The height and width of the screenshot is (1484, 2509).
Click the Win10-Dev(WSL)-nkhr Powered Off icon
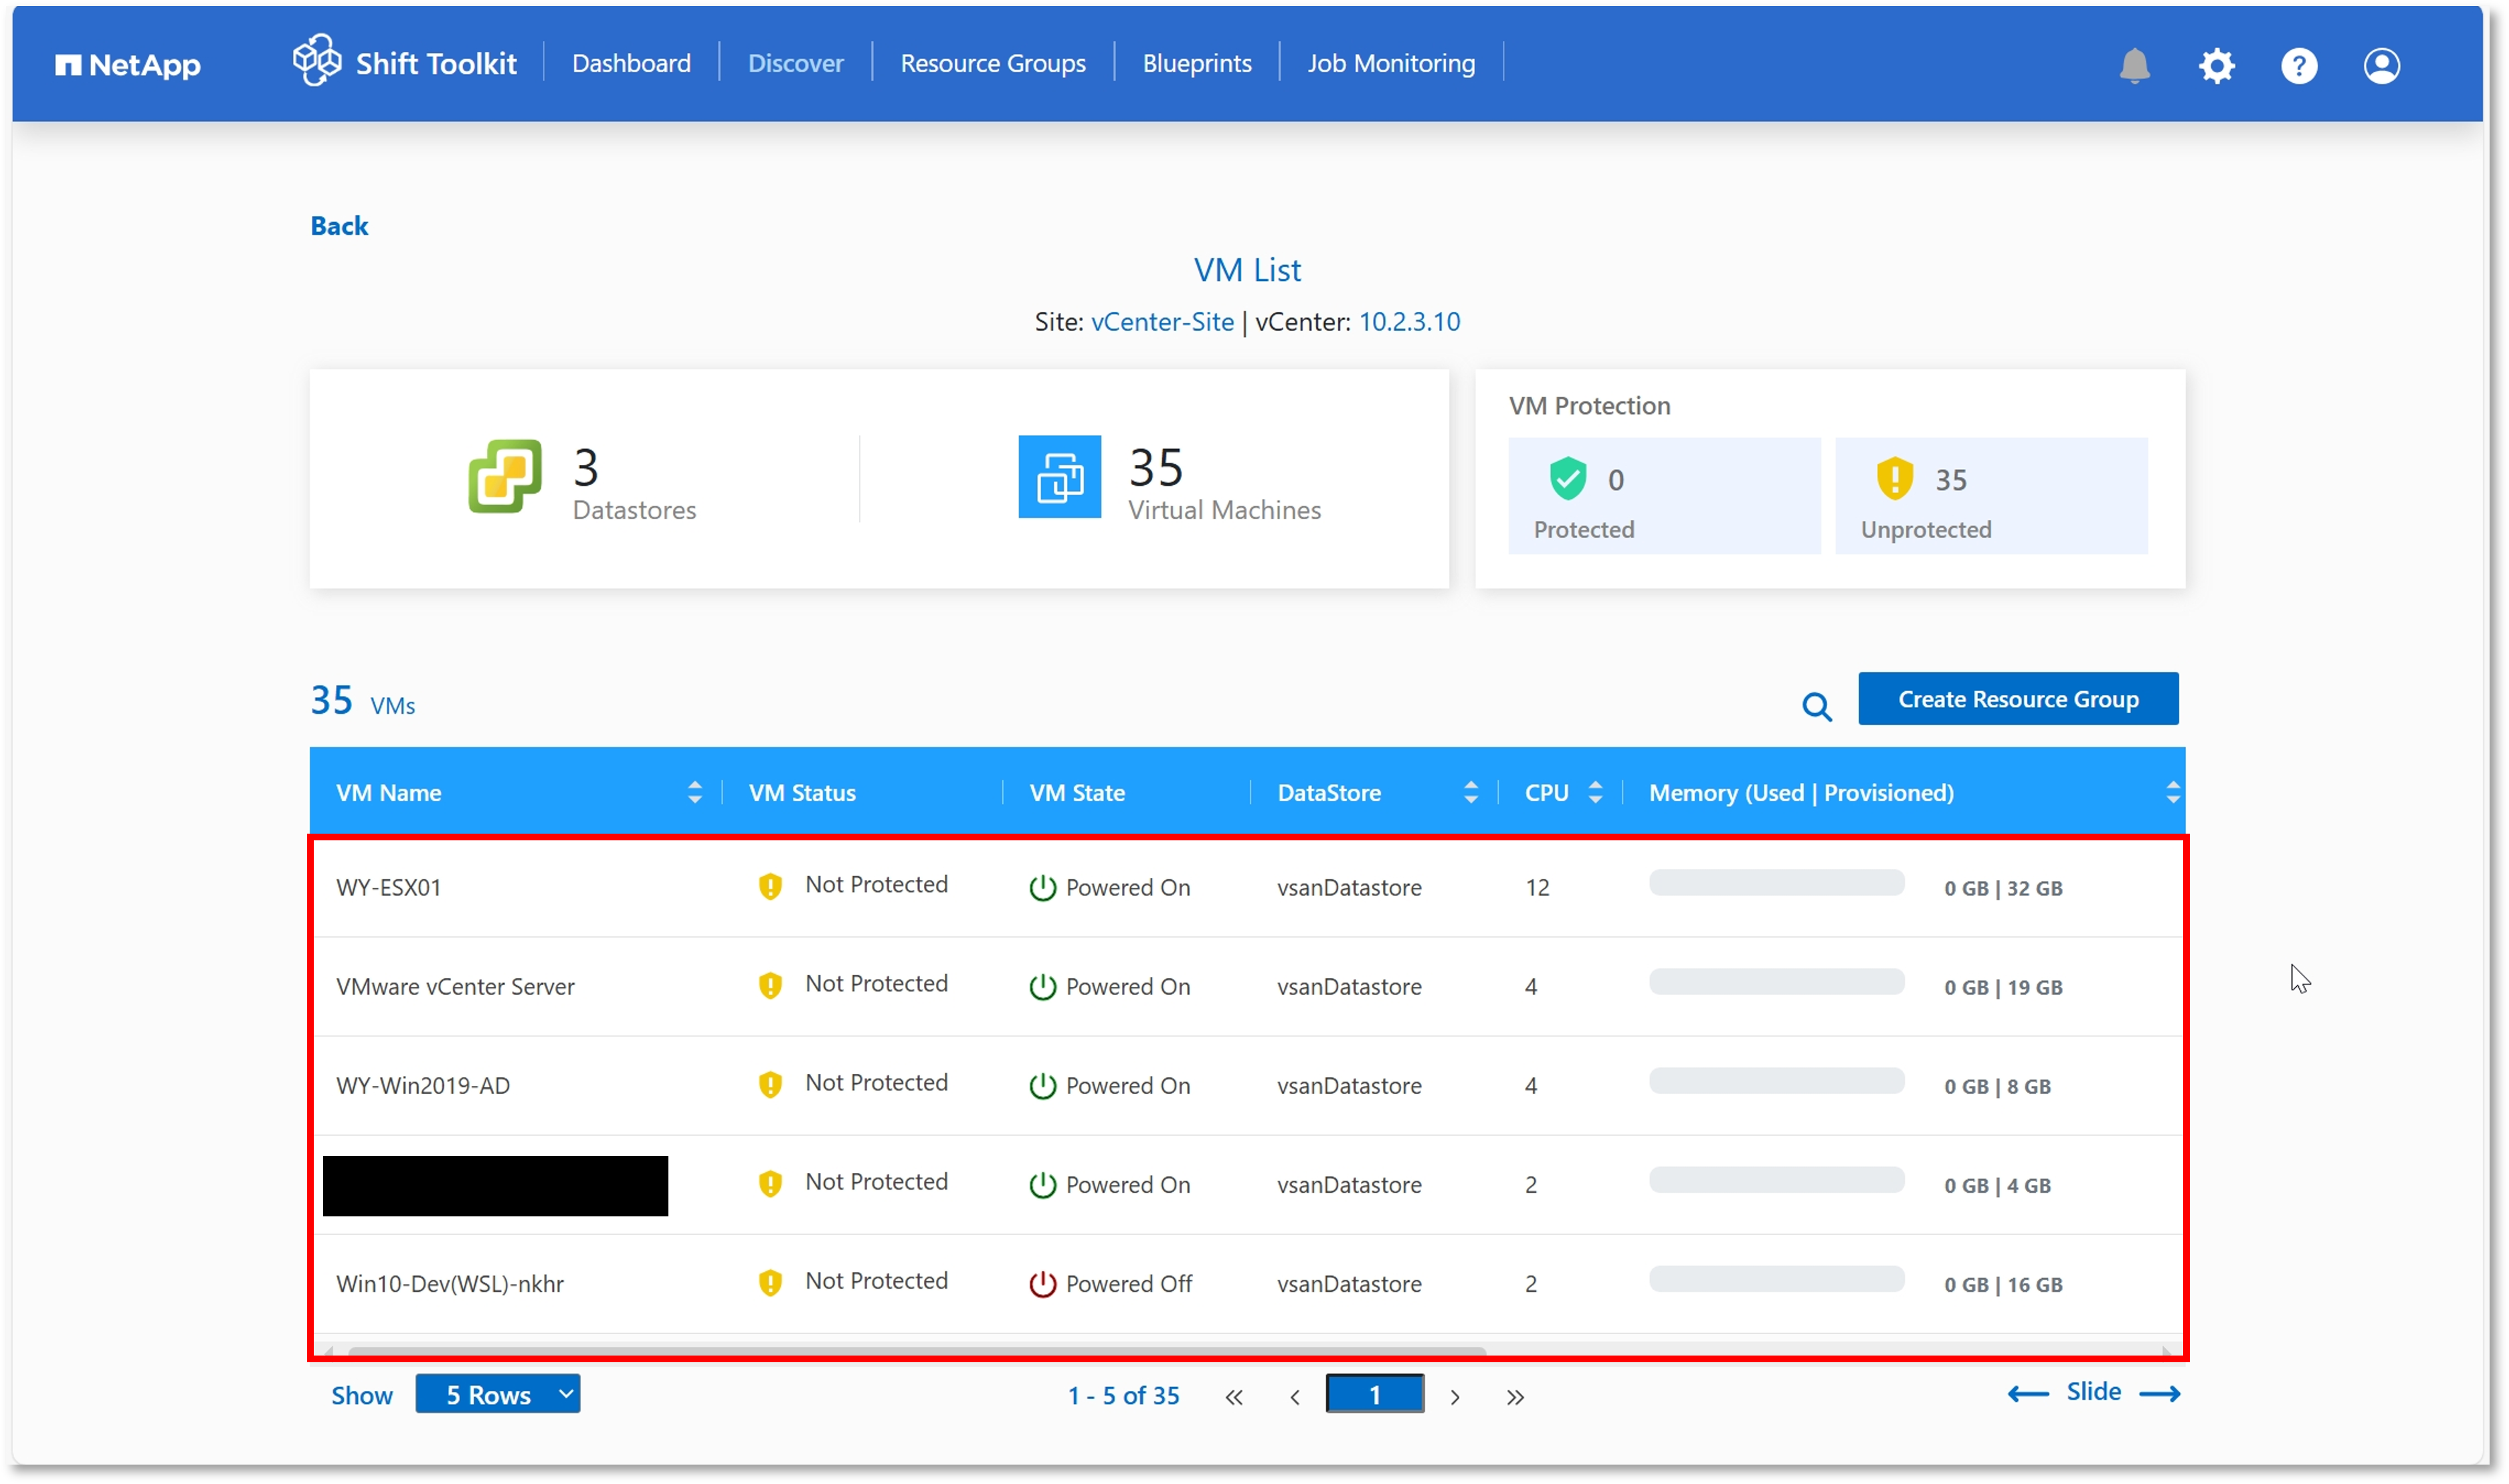click(x=1042, y=1283)
